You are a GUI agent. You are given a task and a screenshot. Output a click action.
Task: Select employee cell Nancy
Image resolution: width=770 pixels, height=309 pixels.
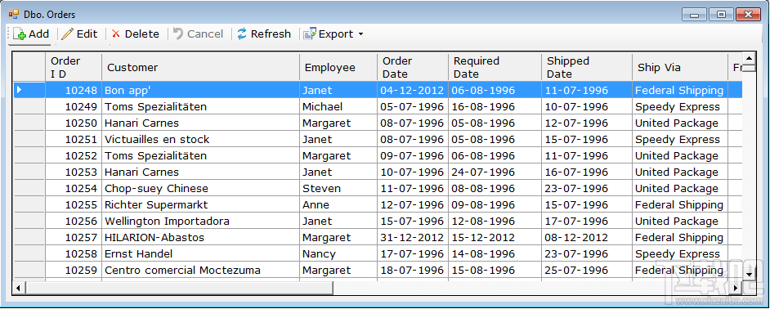338,254
